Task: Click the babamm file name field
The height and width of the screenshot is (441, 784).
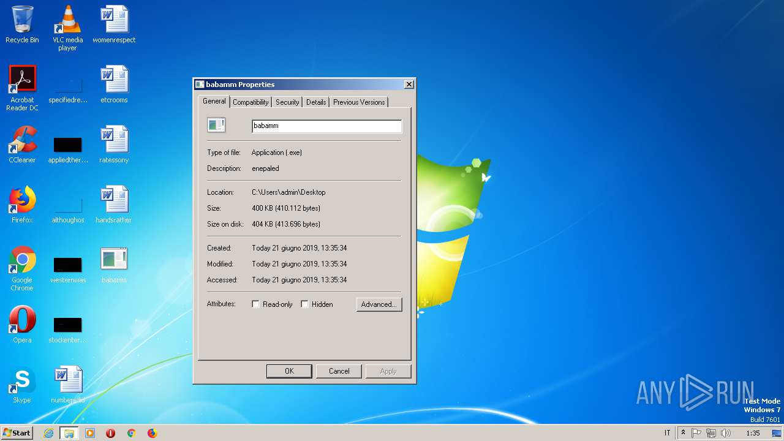Action: [x=326, y=126]
